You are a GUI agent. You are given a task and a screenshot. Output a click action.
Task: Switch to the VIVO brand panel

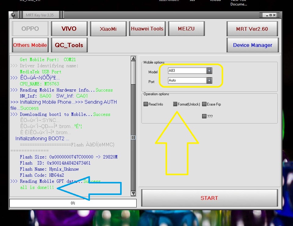pos(69,29)
